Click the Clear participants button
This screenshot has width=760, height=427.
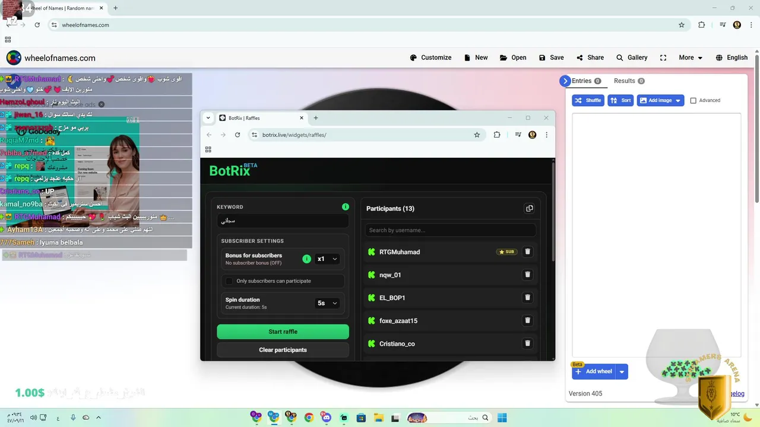pyautogui.click(x=283, y=350)
